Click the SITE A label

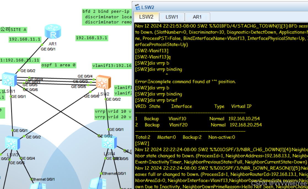coord(13,30)
